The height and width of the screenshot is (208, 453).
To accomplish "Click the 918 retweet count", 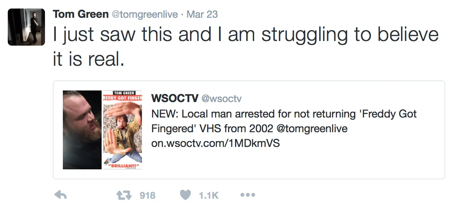I will click(147, 196).
